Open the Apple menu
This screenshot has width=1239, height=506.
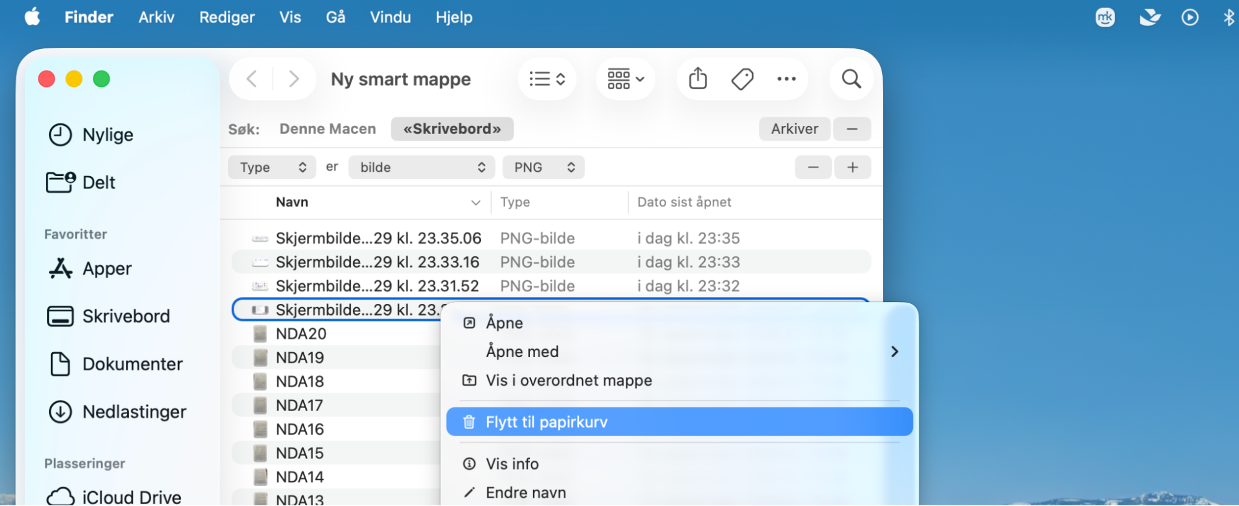[x=32, y=17]
